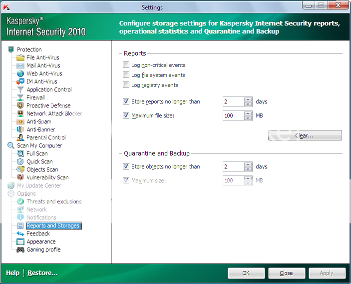Click the Threats and exclusions checkmark icon
This screenshot has height=284, width=351.
(x=20, y=201)
